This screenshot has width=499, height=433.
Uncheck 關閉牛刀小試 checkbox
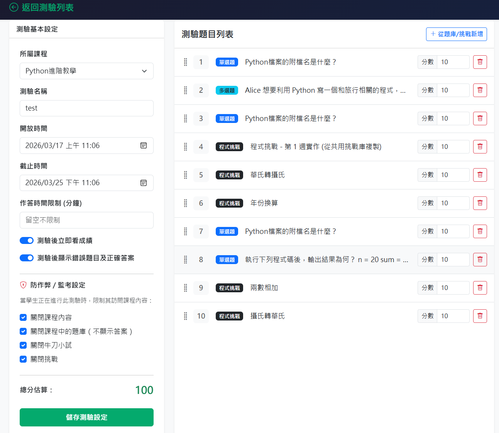click(x=23, y=345)
